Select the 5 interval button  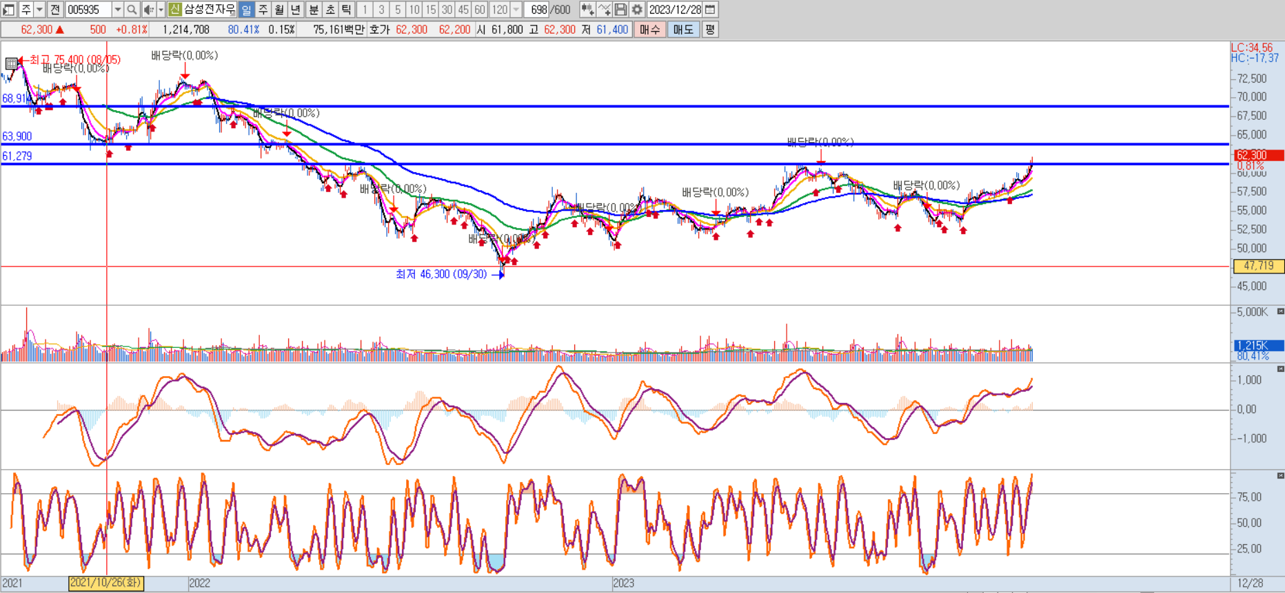(x=398, y=10)
